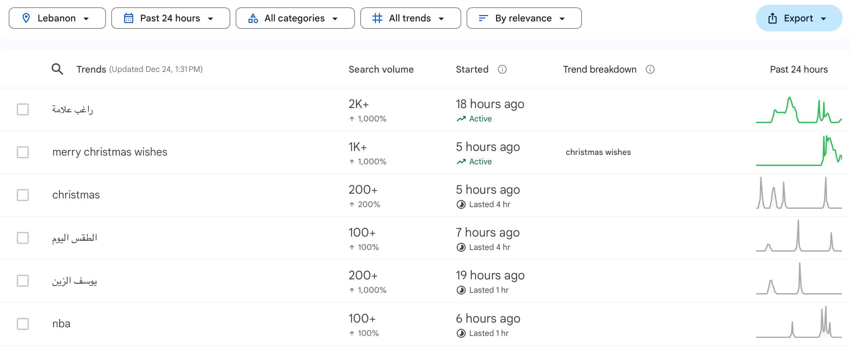Screen dimensions: 850x350
Task: Click the search magnifier icon beside Trends
Action: [x=57, y=69]
